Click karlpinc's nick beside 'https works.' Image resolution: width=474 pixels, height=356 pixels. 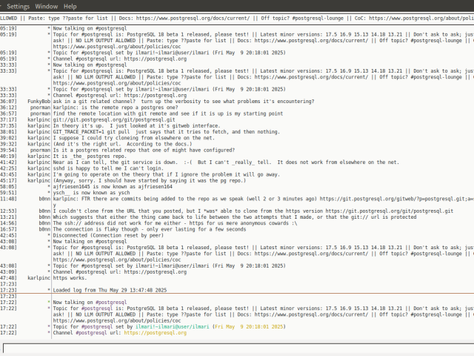tap(39, 277)
